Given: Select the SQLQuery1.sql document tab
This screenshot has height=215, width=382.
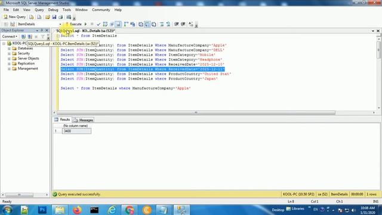Looking at the screenshot, I should (85, 31).
